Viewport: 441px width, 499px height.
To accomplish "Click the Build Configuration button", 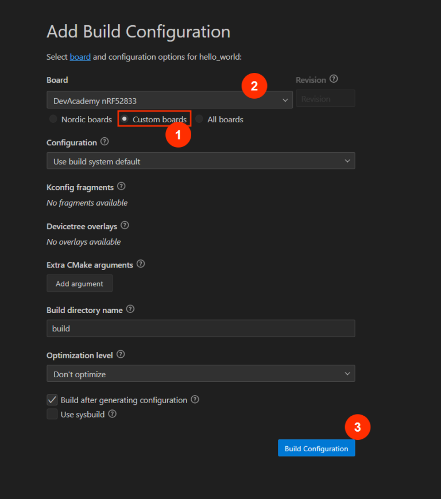I will tap(316, 448).
